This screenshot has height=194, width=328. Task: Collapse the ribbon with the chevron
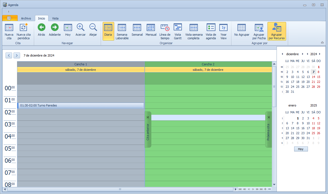(x=322, y=43)
